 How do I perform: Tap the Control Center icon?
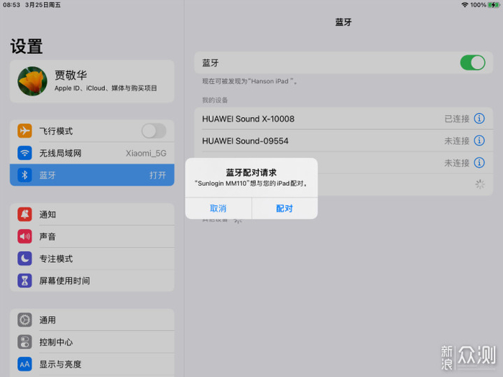(x=24, y=342)
